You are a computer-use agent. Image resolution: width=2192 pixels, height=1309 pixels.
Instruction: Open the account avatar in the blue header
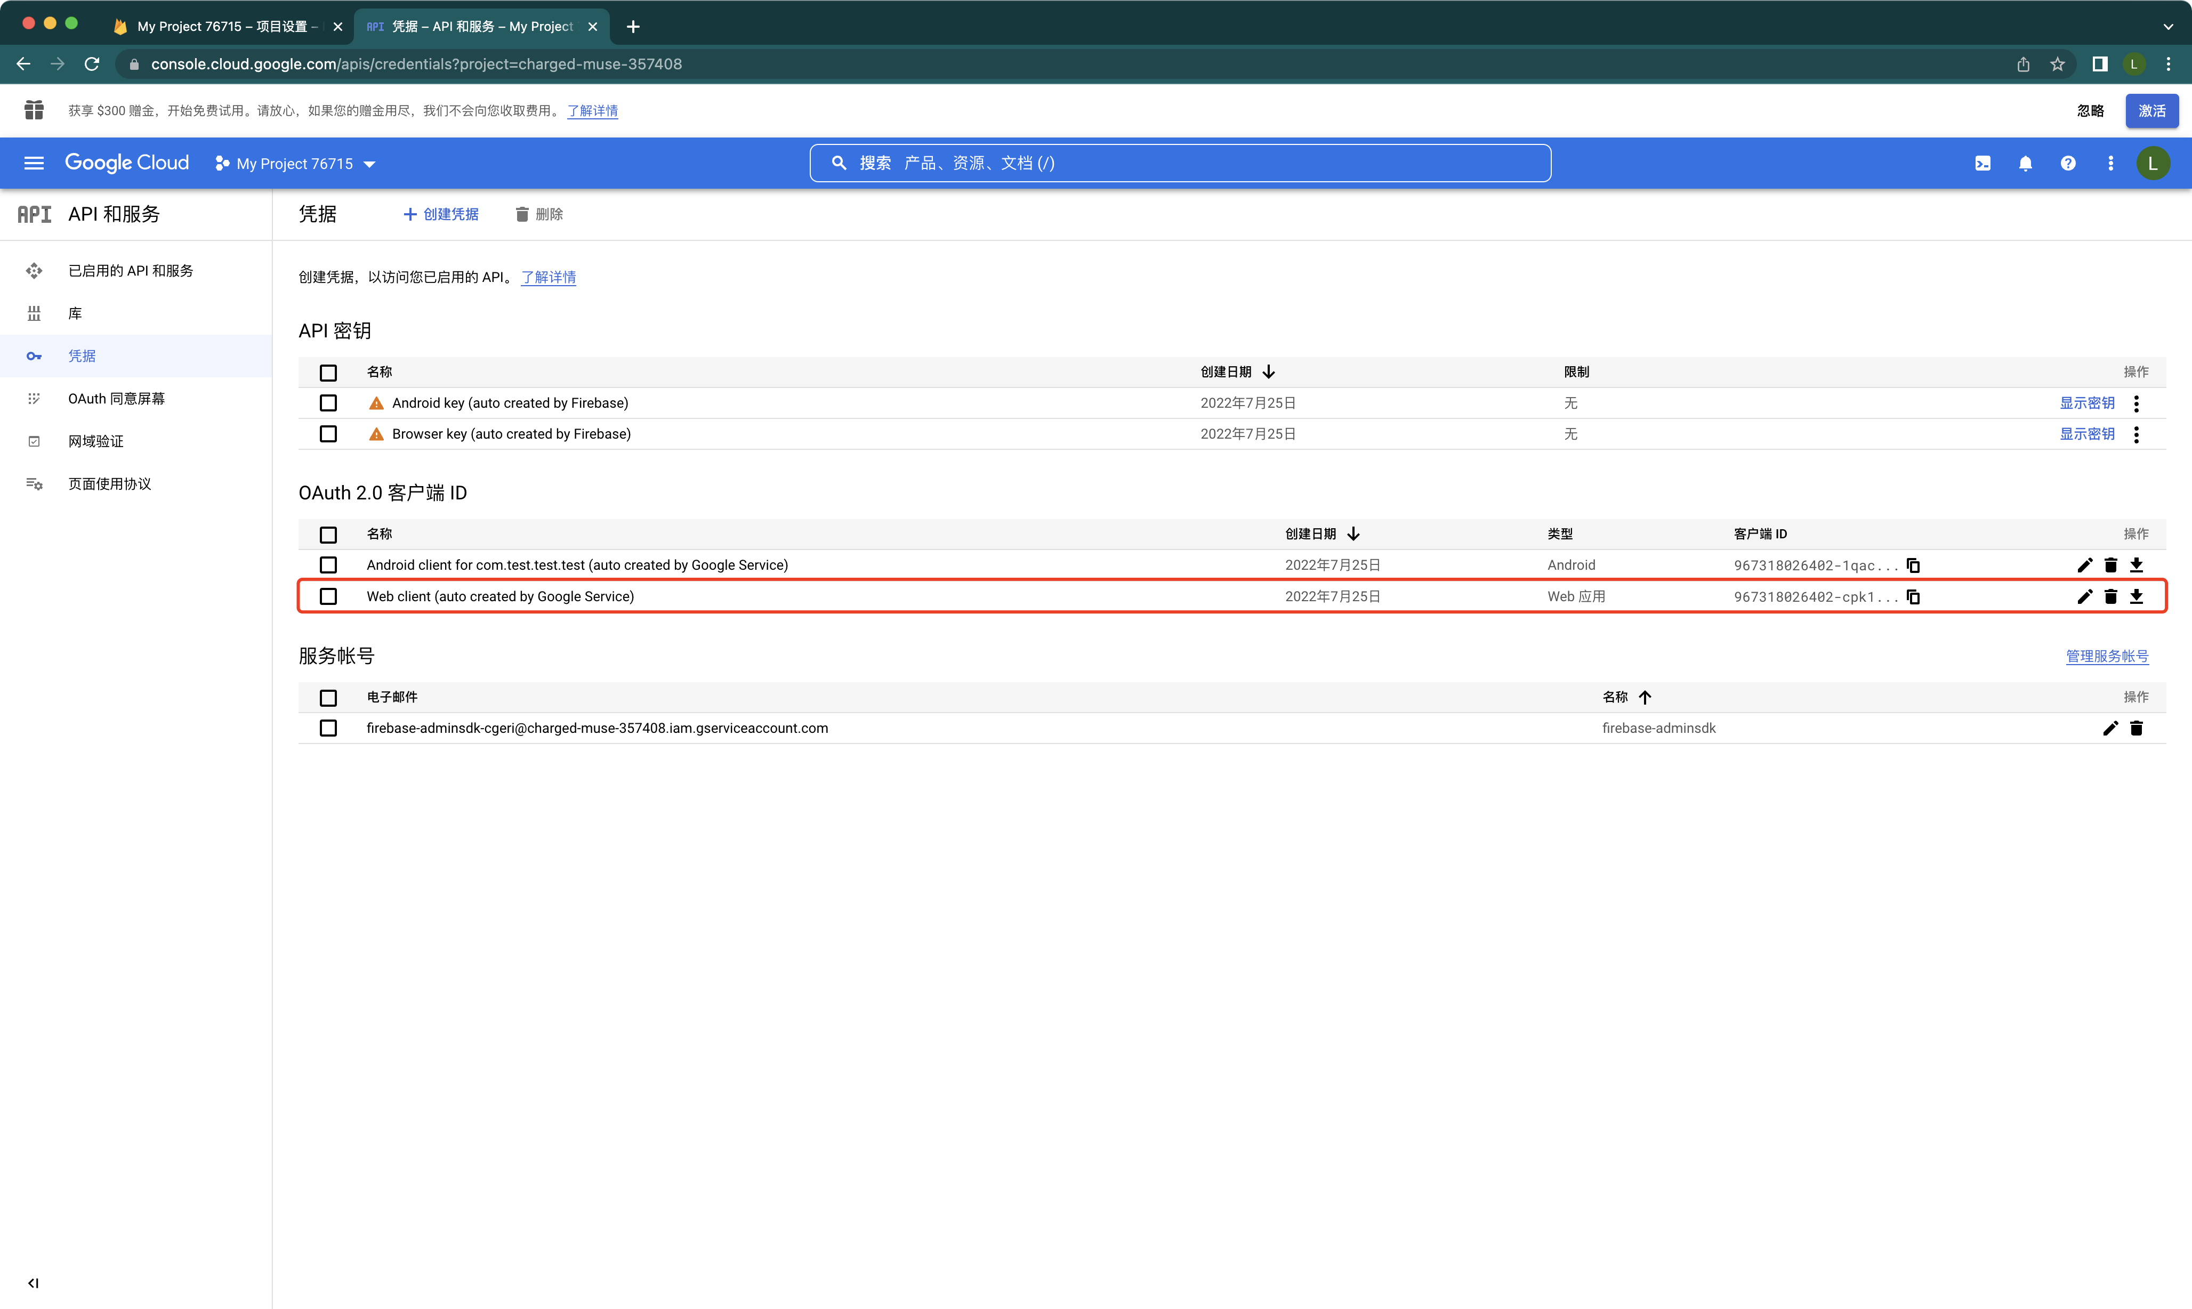pos(2153,163)
